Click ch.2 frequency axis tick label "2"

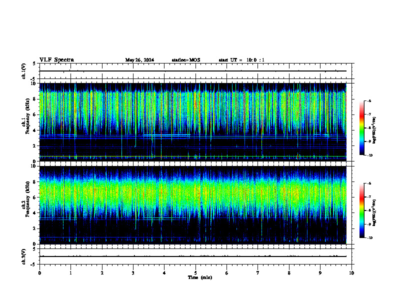[34, 228]
